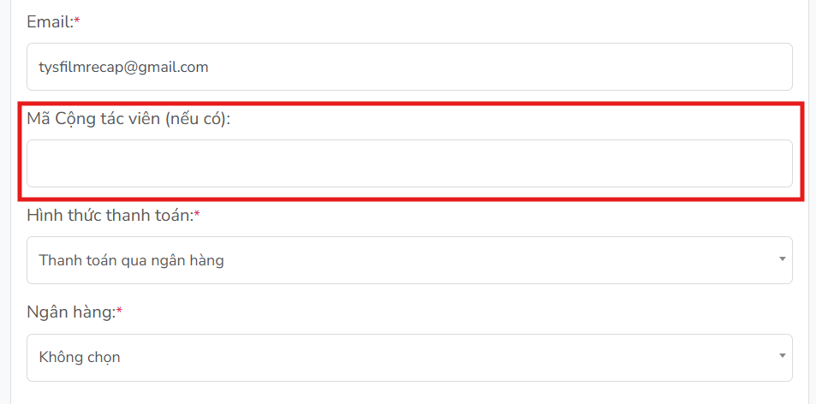Focus the Email input field
This screenshot has height=404, width=816.
pos(409,67)
